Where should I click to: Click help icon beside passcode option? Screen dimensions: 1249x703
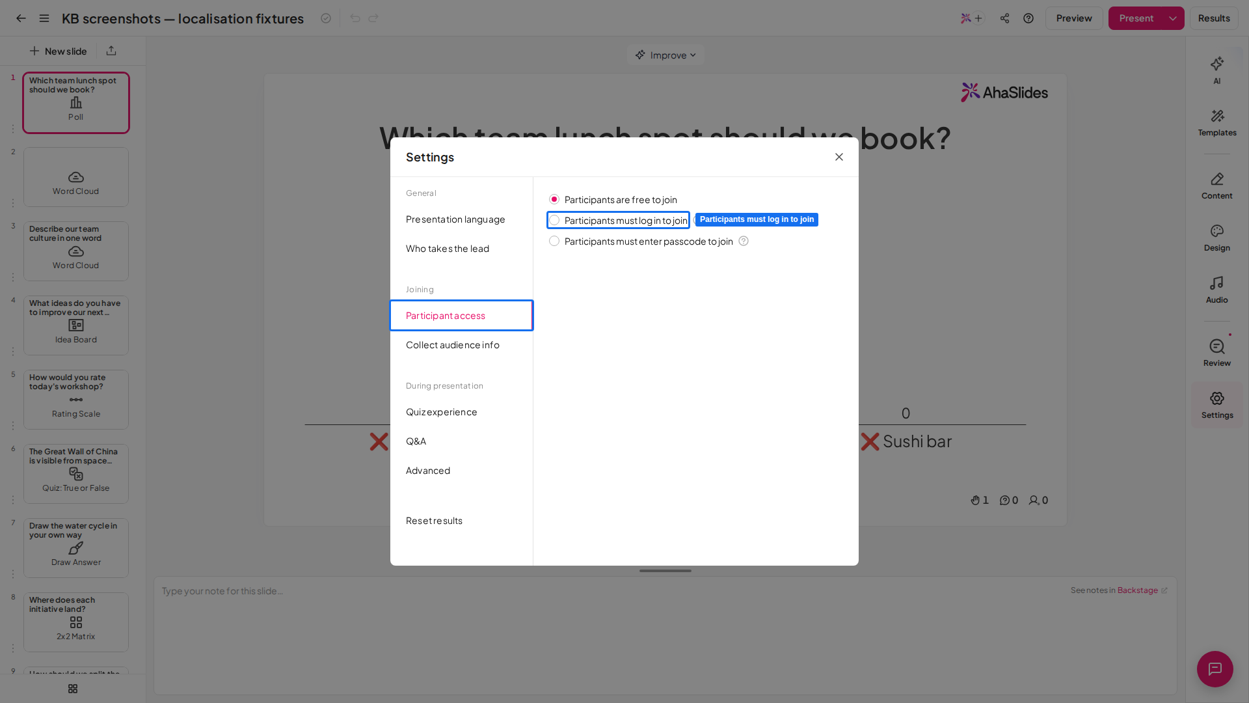pyautogui.click(x=744, y=241)
